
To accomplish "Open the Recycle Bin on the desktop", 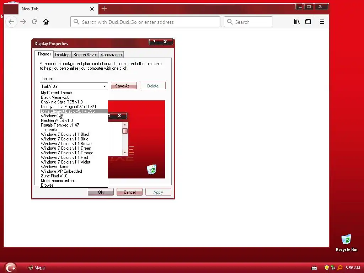I will point(346,243).
